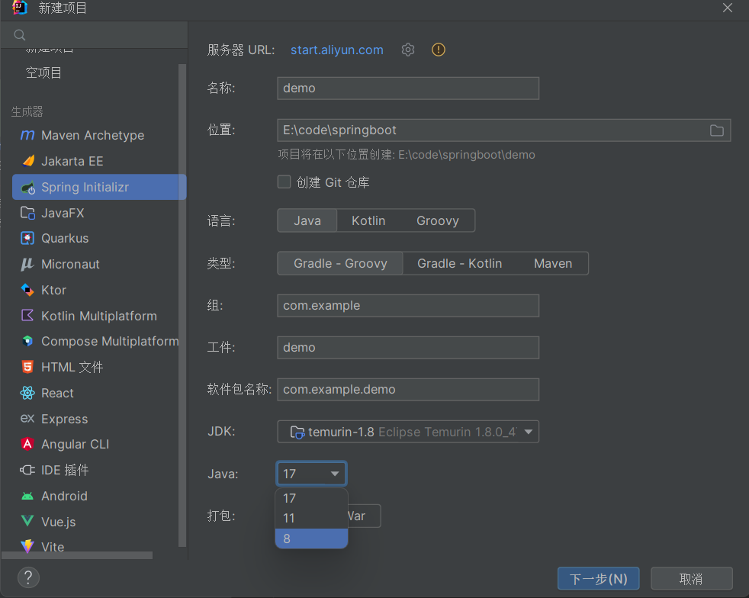Select Kotlin Multiplatform generator entry
This screenshot has height=598, width=749.
point(99,315)
